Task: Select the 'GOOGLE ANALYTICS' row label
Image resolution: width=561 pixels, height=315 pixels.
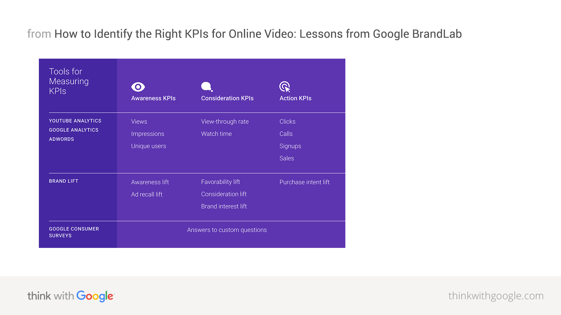Action: pyautogui.click(x=74, y=130)
